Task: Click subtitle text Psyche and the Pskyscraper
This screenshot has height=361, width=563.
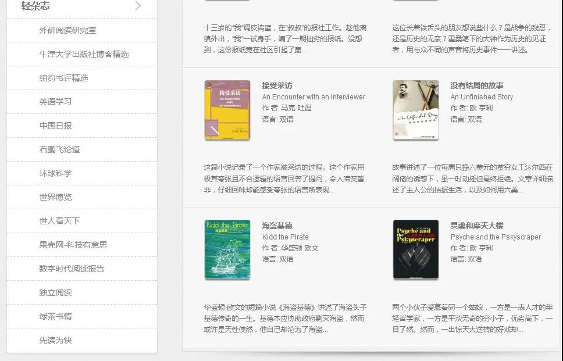Action: pos(496,237)
